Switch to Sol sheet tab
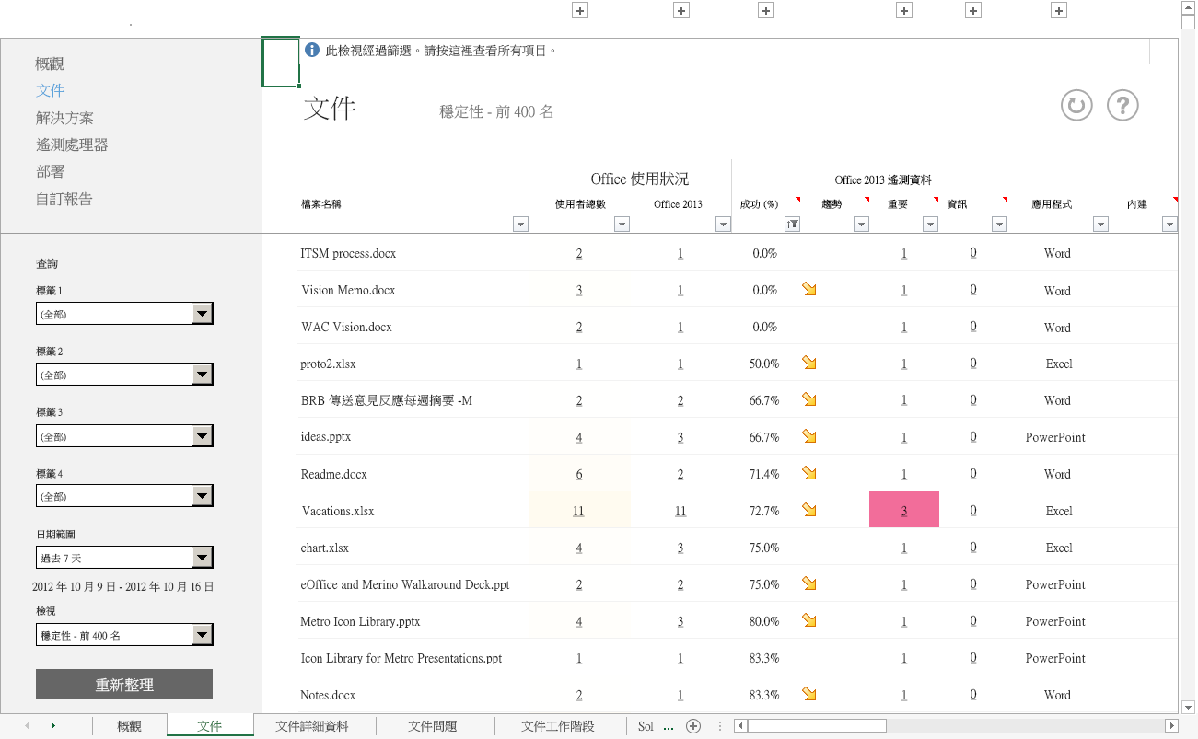1198x739 pixels. [x=646, y=726]
